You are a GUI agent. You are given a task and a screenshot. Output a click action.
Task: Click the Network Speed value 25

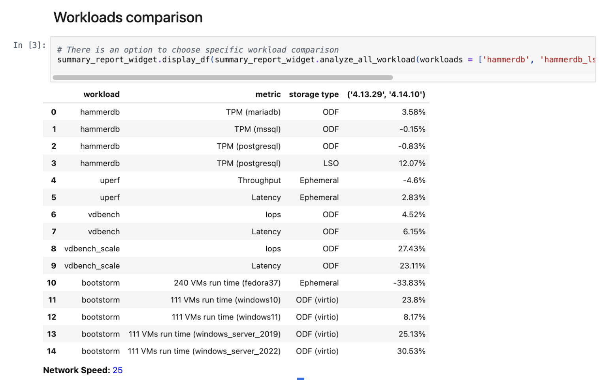pyautogui.click(x=118, y=370)
